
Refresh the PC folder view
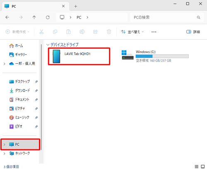click(x=48, y=17)
